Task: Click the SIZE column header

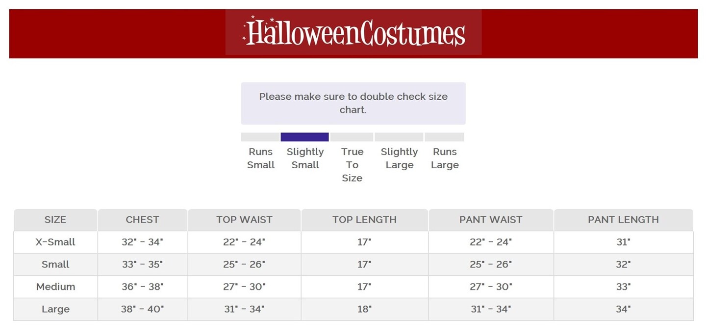Action: (55, 220)
